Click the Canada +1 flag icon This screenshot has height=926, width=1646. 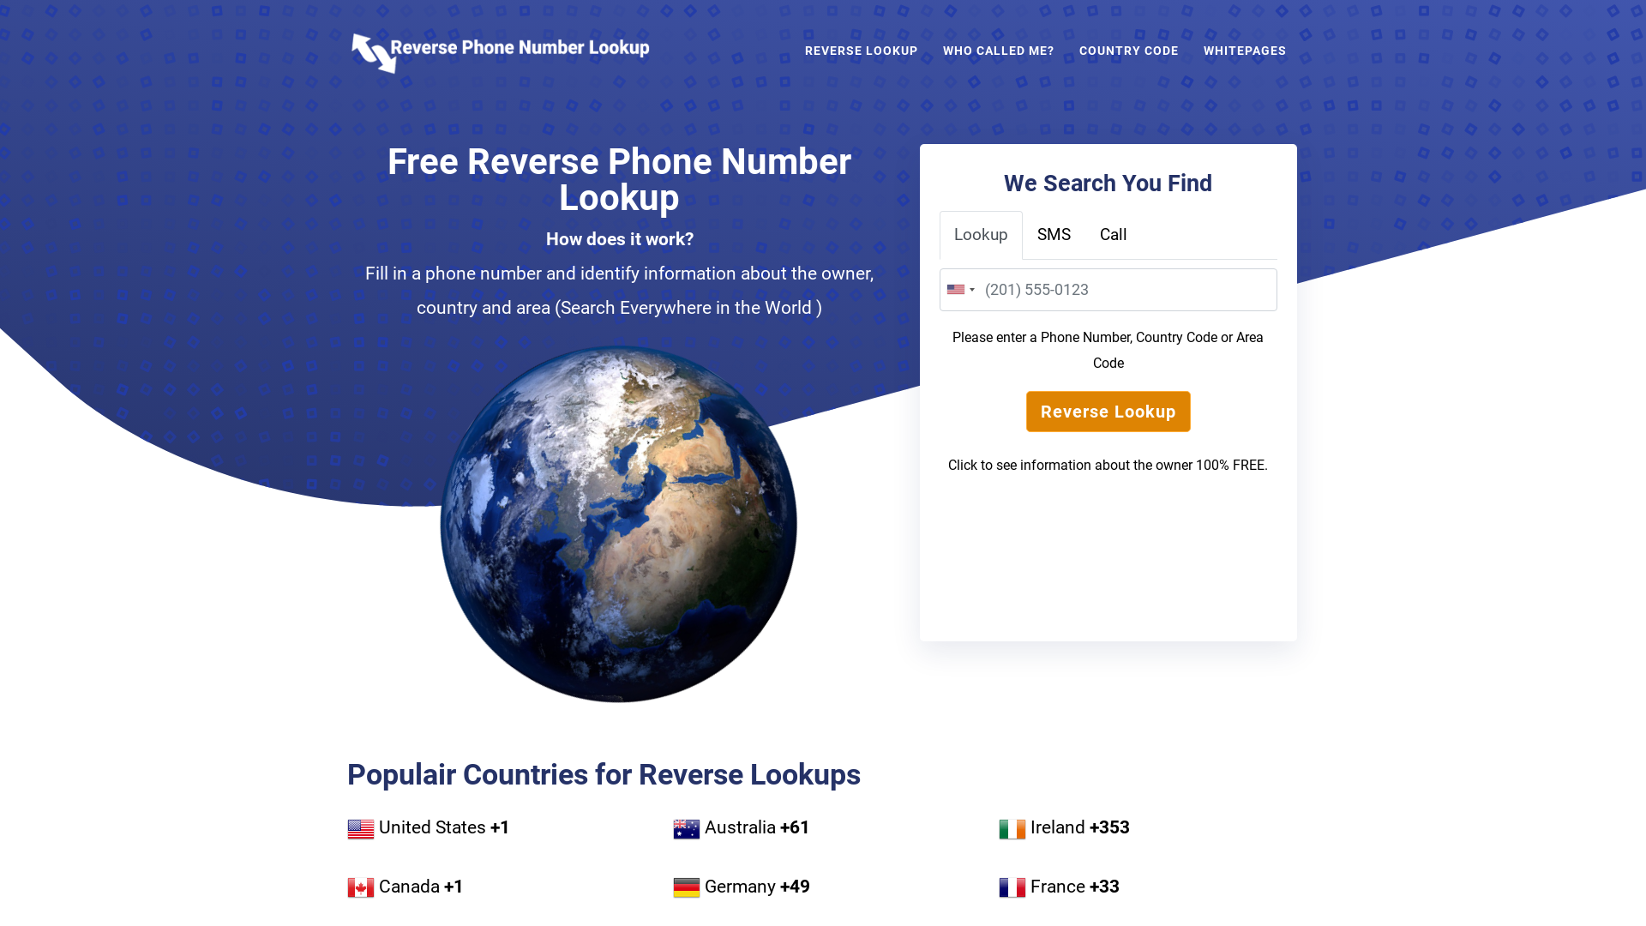(361, 887)
